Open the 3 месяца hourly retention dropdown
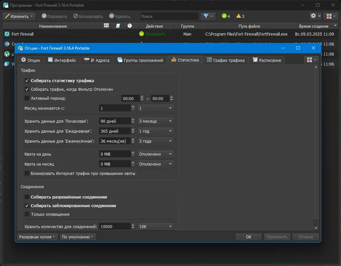The width and height of the screenshot is (341, 266). 156,121
